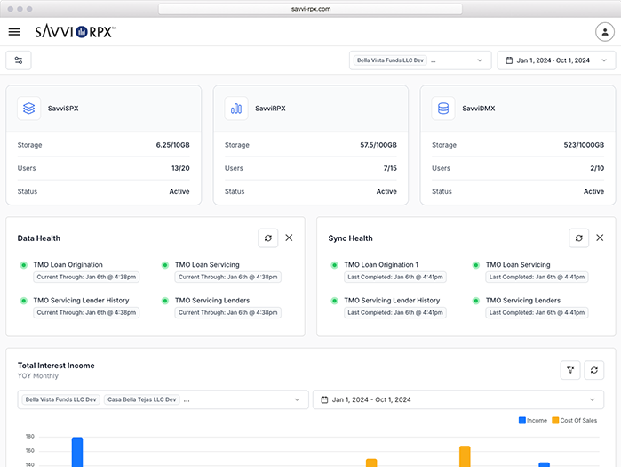Click Sync Health TMO Loan Servicing timestamp badge
This screenshot has width=621, height=467.
[537, 277]
